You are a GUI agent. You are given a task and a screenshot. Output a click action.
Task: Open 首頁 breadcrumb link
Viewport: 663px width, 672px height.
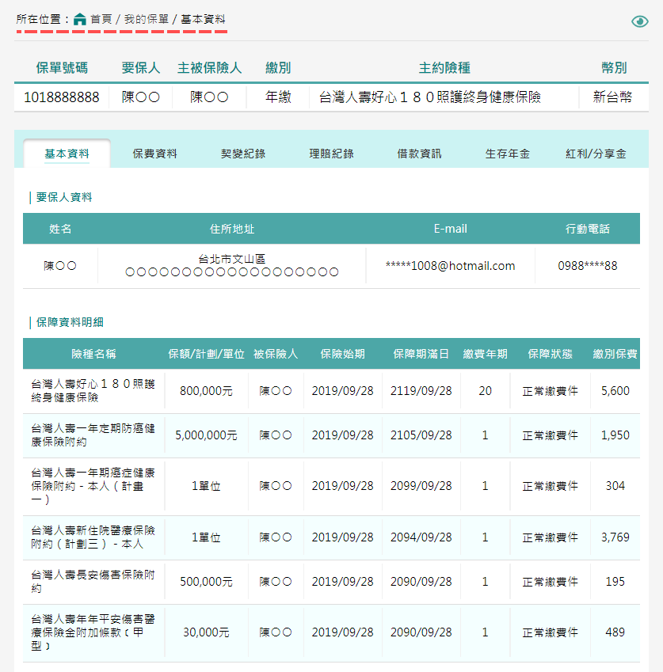(101, 19)
